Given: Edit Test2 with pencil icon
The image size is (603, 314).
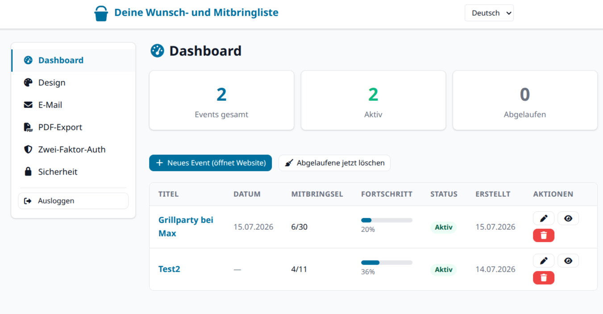Looking at the screenshot, I should tap(544, 260).
